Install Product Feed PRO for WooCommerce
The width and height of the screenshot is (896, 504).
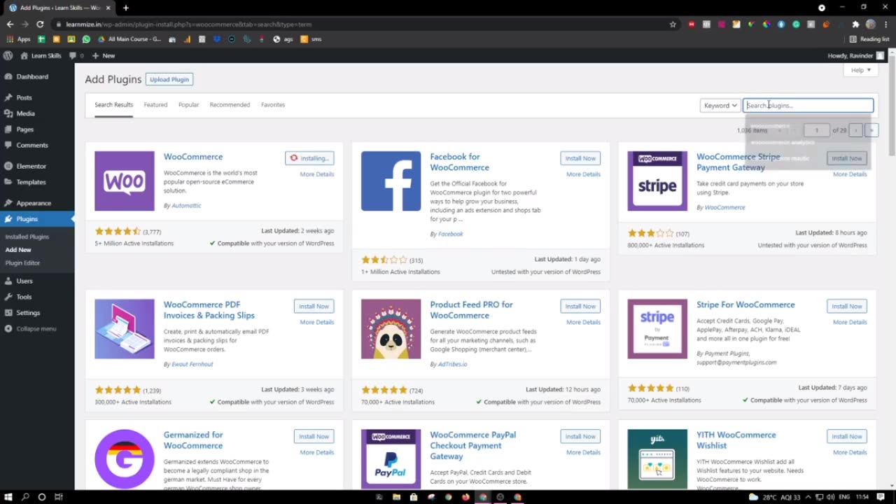(580, 306)
